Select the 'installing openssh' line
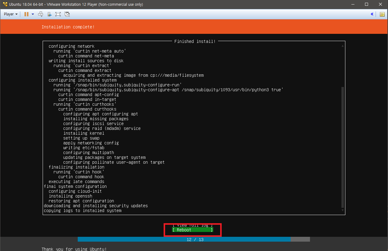Screen dimensions: 388x251 pos(70,196)
